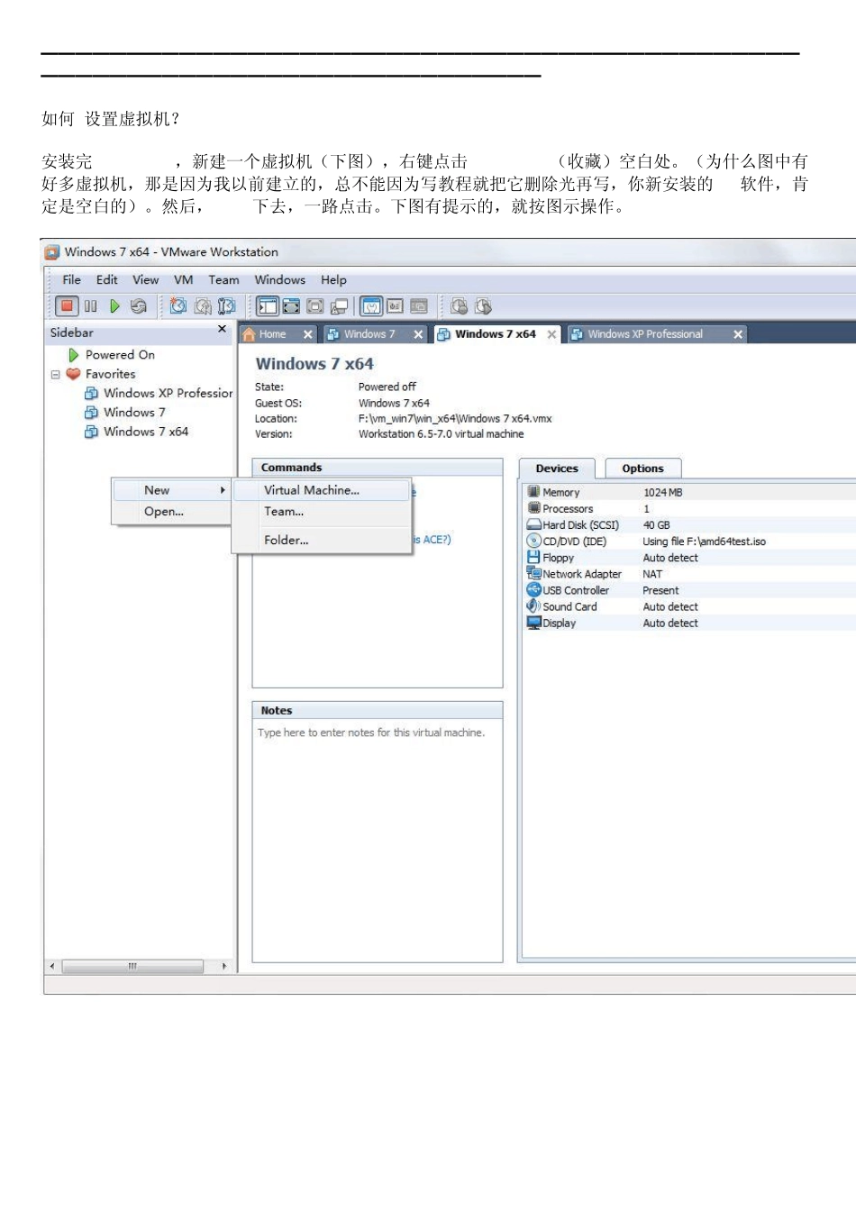The image size is (856, 1211).
Task: Select Windows 7 x64 in Favorites tree
Action: [146, 432]
